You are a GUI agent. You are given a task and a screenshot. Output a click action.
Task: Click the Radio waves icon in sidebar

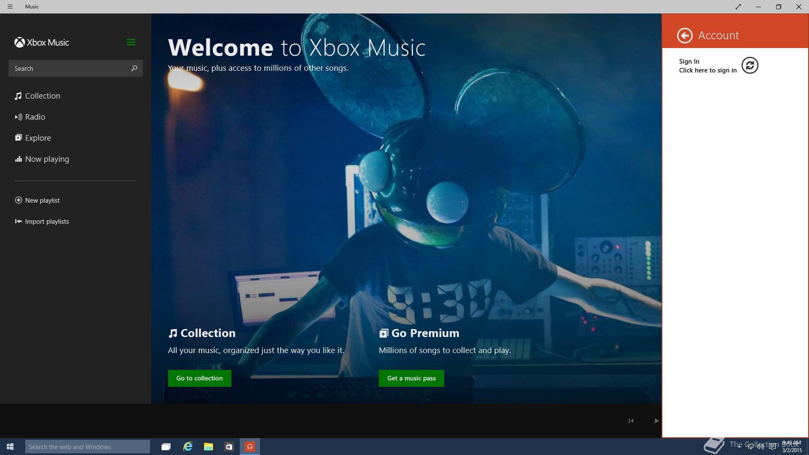point(19,117)
